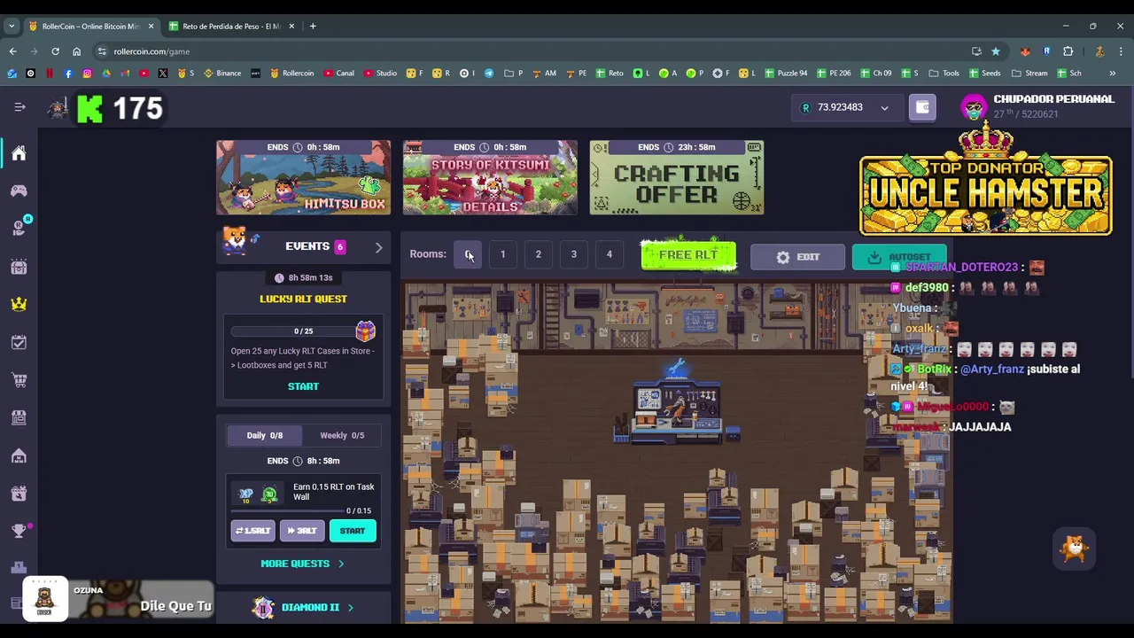Screen dimensions: 1134x638
Task: Open the RLT hand-coin icon in sidebar
Action: click(x=19, y=229)
